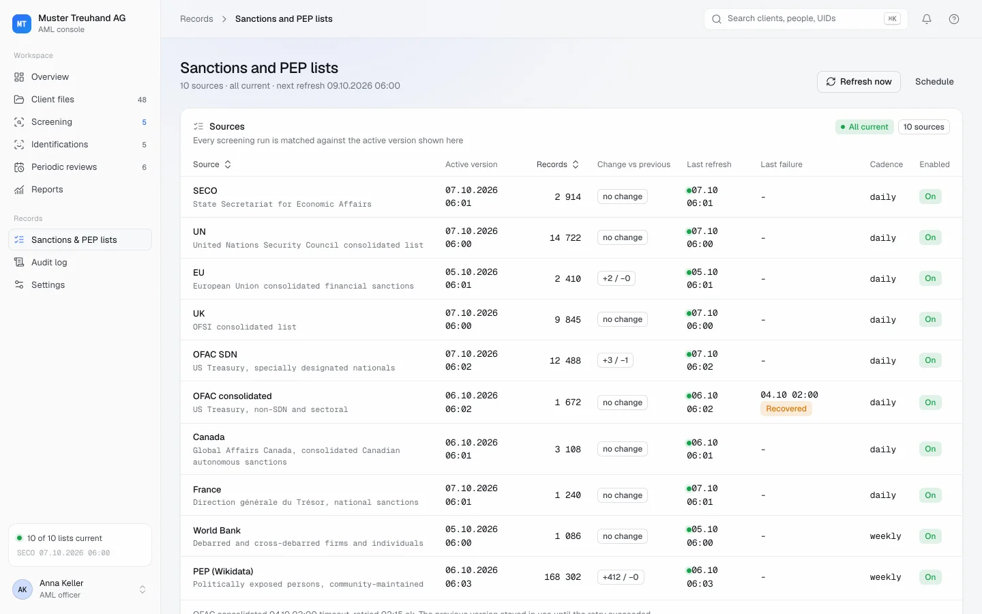Click the search clients, people, UIDs field
This screenshot has height=614, width=982.
pos(805,19)
